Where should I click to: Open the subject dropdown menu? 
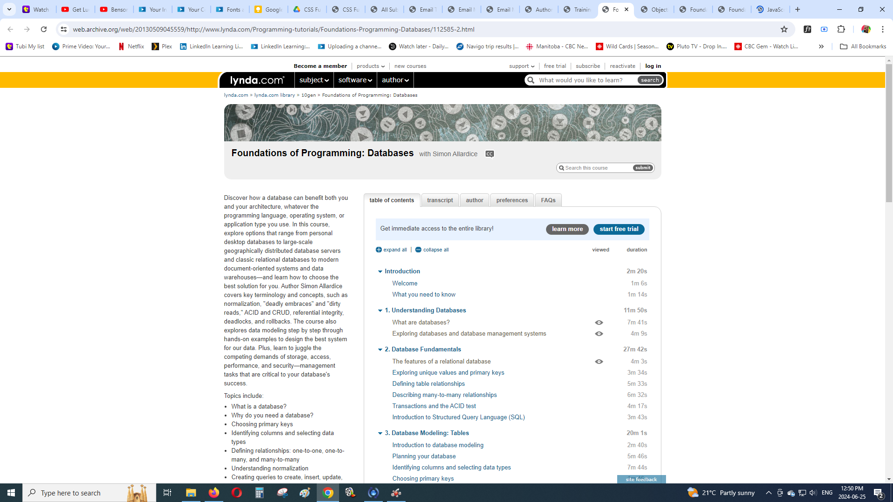click(x=314, y=80)
